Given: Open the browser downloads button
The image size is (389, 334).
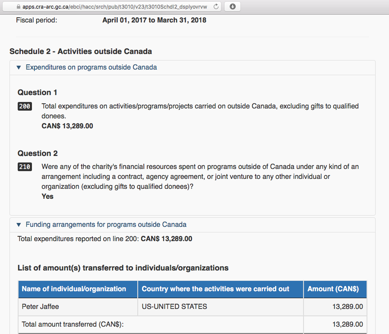Looking at the screenshot, I should (233, 6).
